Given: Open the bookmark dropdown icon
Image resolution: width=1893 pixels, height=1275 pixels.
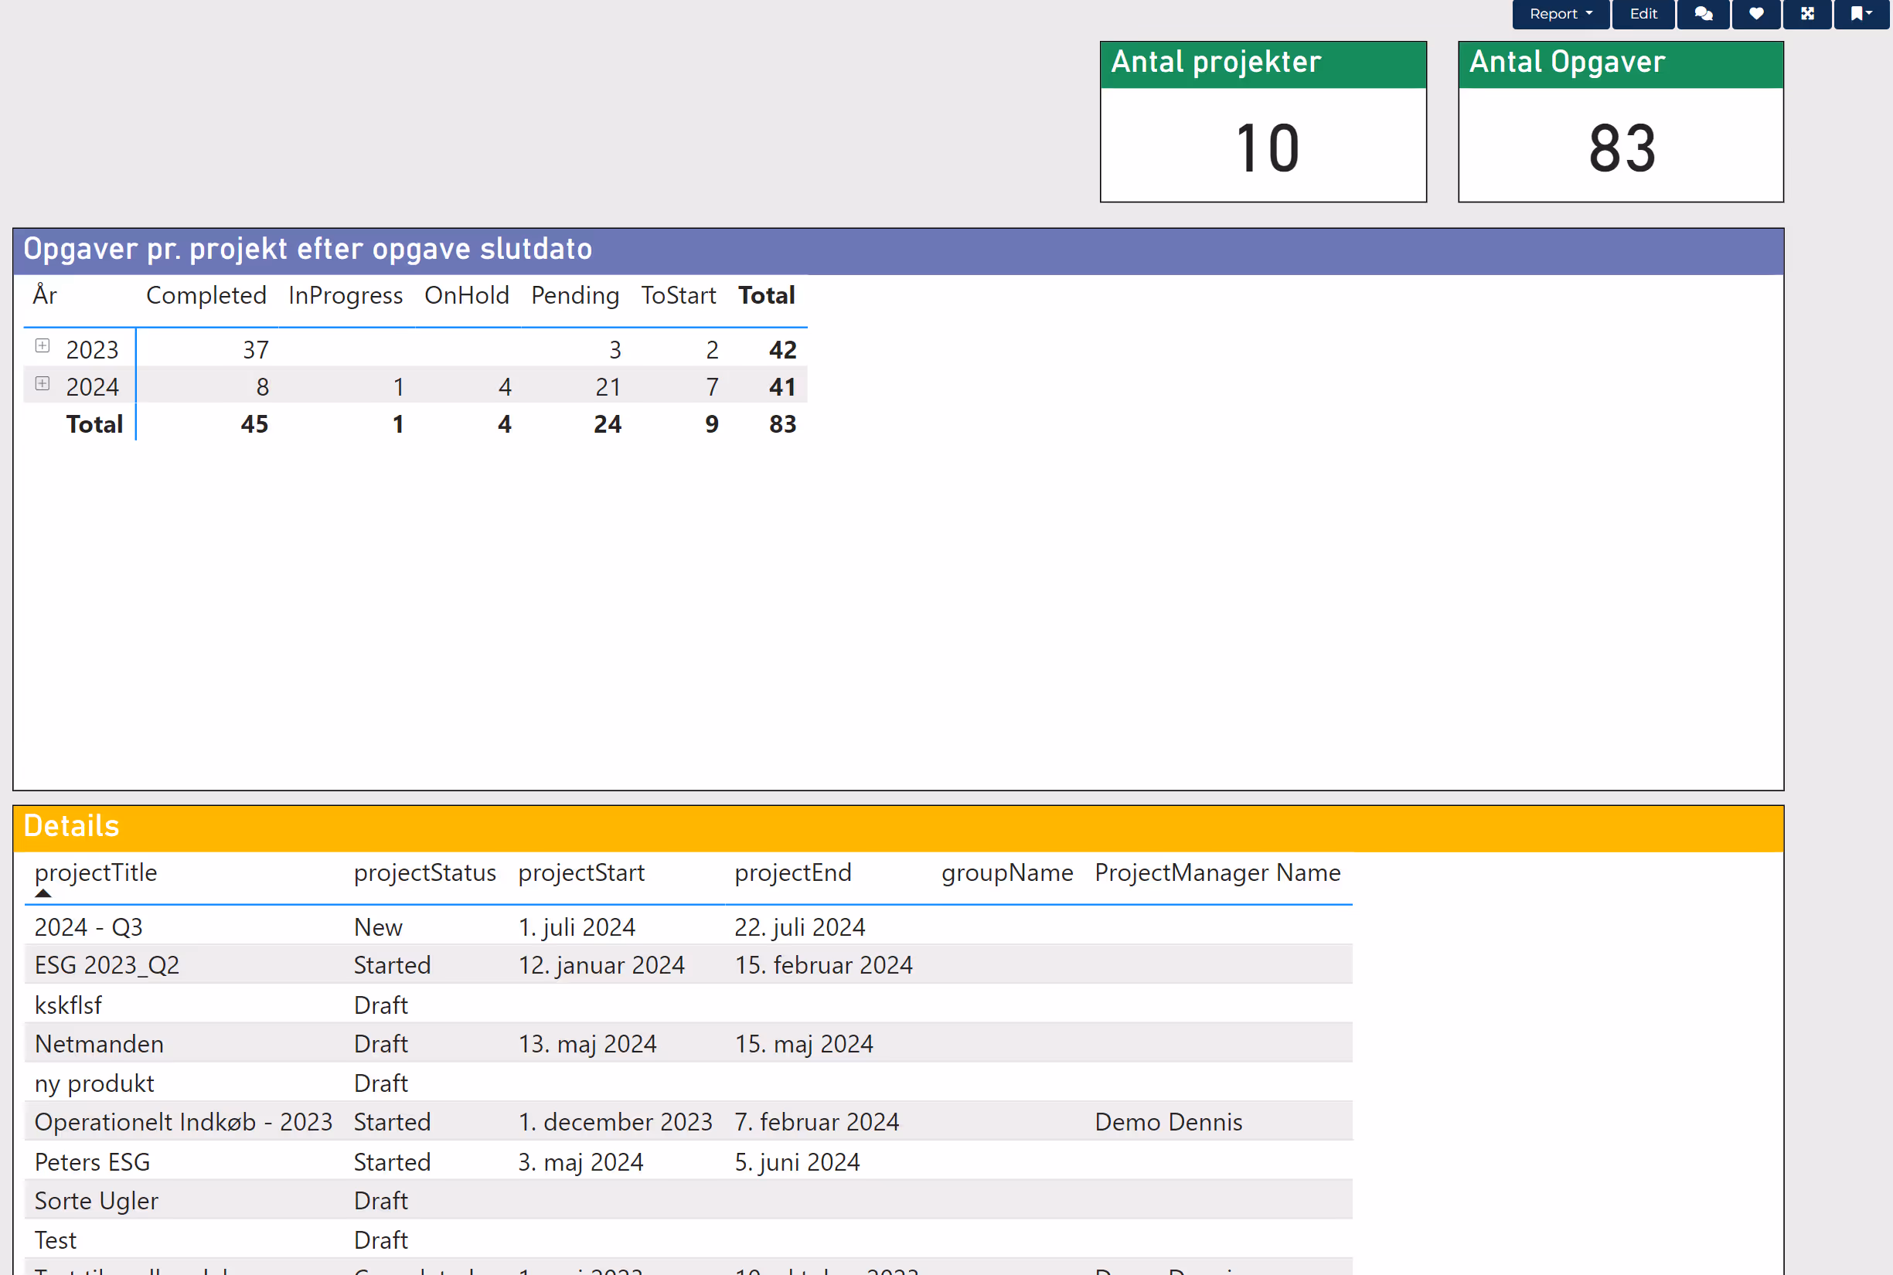Looking at the screenshot, I should coord(1861,14).
